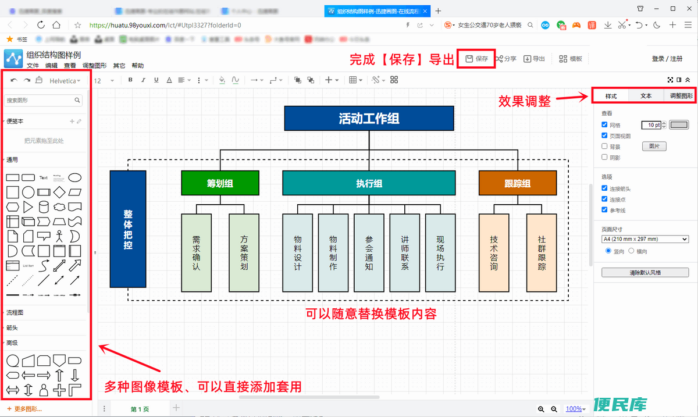Viewport: 698px width, 417px height.
Task: Enable the 背景 background checkbox
Action: [605, 146]
